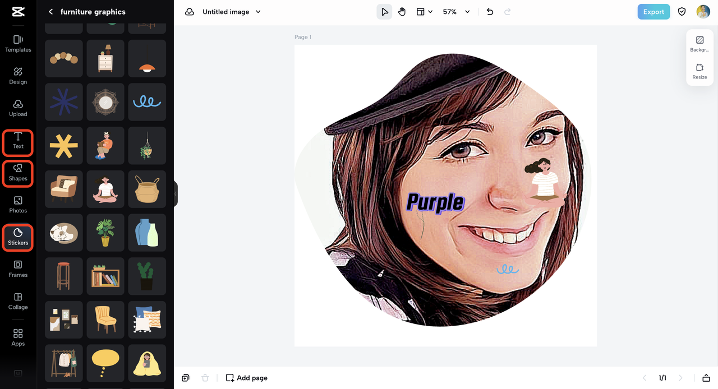Add the dark blue asterisk sticker
Viewport: 718px width, 389px height.
tap(64, 102)
